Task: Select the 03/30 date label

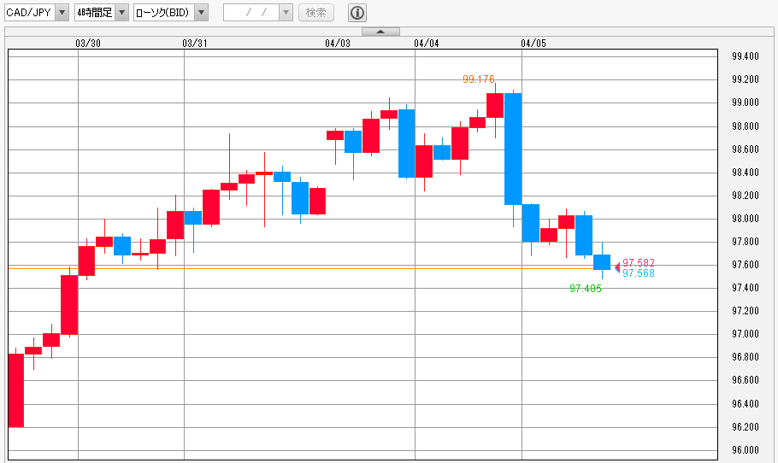Action: tap(88, 43)
